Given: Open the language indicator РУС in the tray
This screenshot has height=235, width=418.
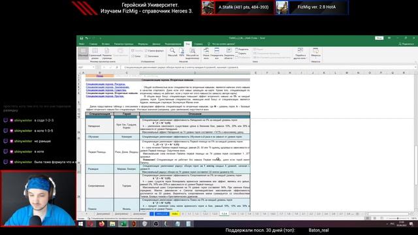Looking at the screenshot, I should point(393,224).
